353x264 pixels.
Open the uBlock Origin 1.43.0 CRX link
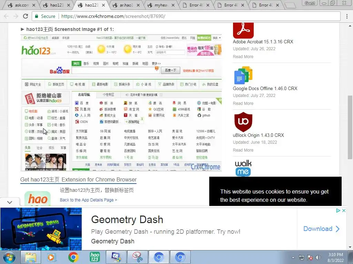[x=258, y=135]
